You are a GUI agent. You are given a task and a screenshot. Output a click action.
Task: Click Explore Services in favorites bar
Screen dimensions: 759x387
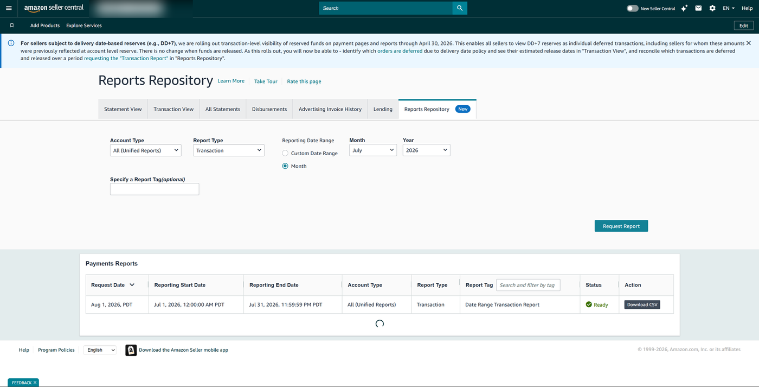pos(84,26)
